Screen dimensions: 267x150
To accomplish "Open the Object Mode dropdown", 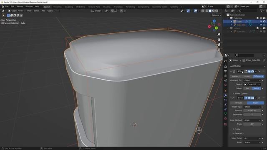I will tap(17, 11).
